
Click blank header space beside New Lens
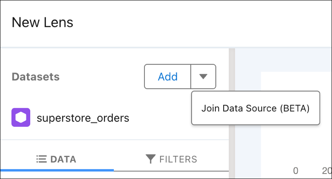pos(201,23)
